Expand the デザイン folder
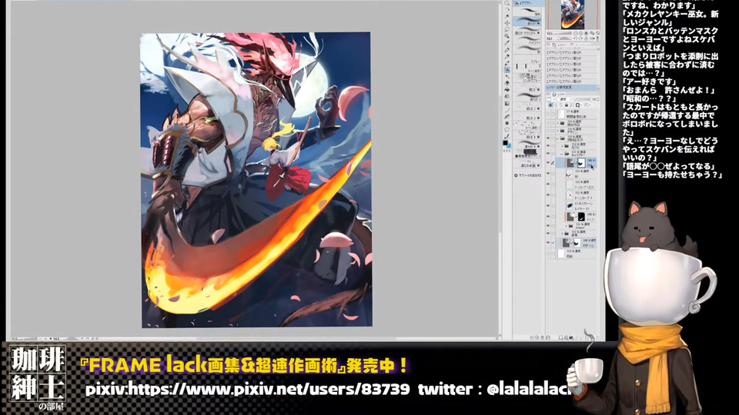This screenshot has width=739, height=415. (x=558, y=131)
